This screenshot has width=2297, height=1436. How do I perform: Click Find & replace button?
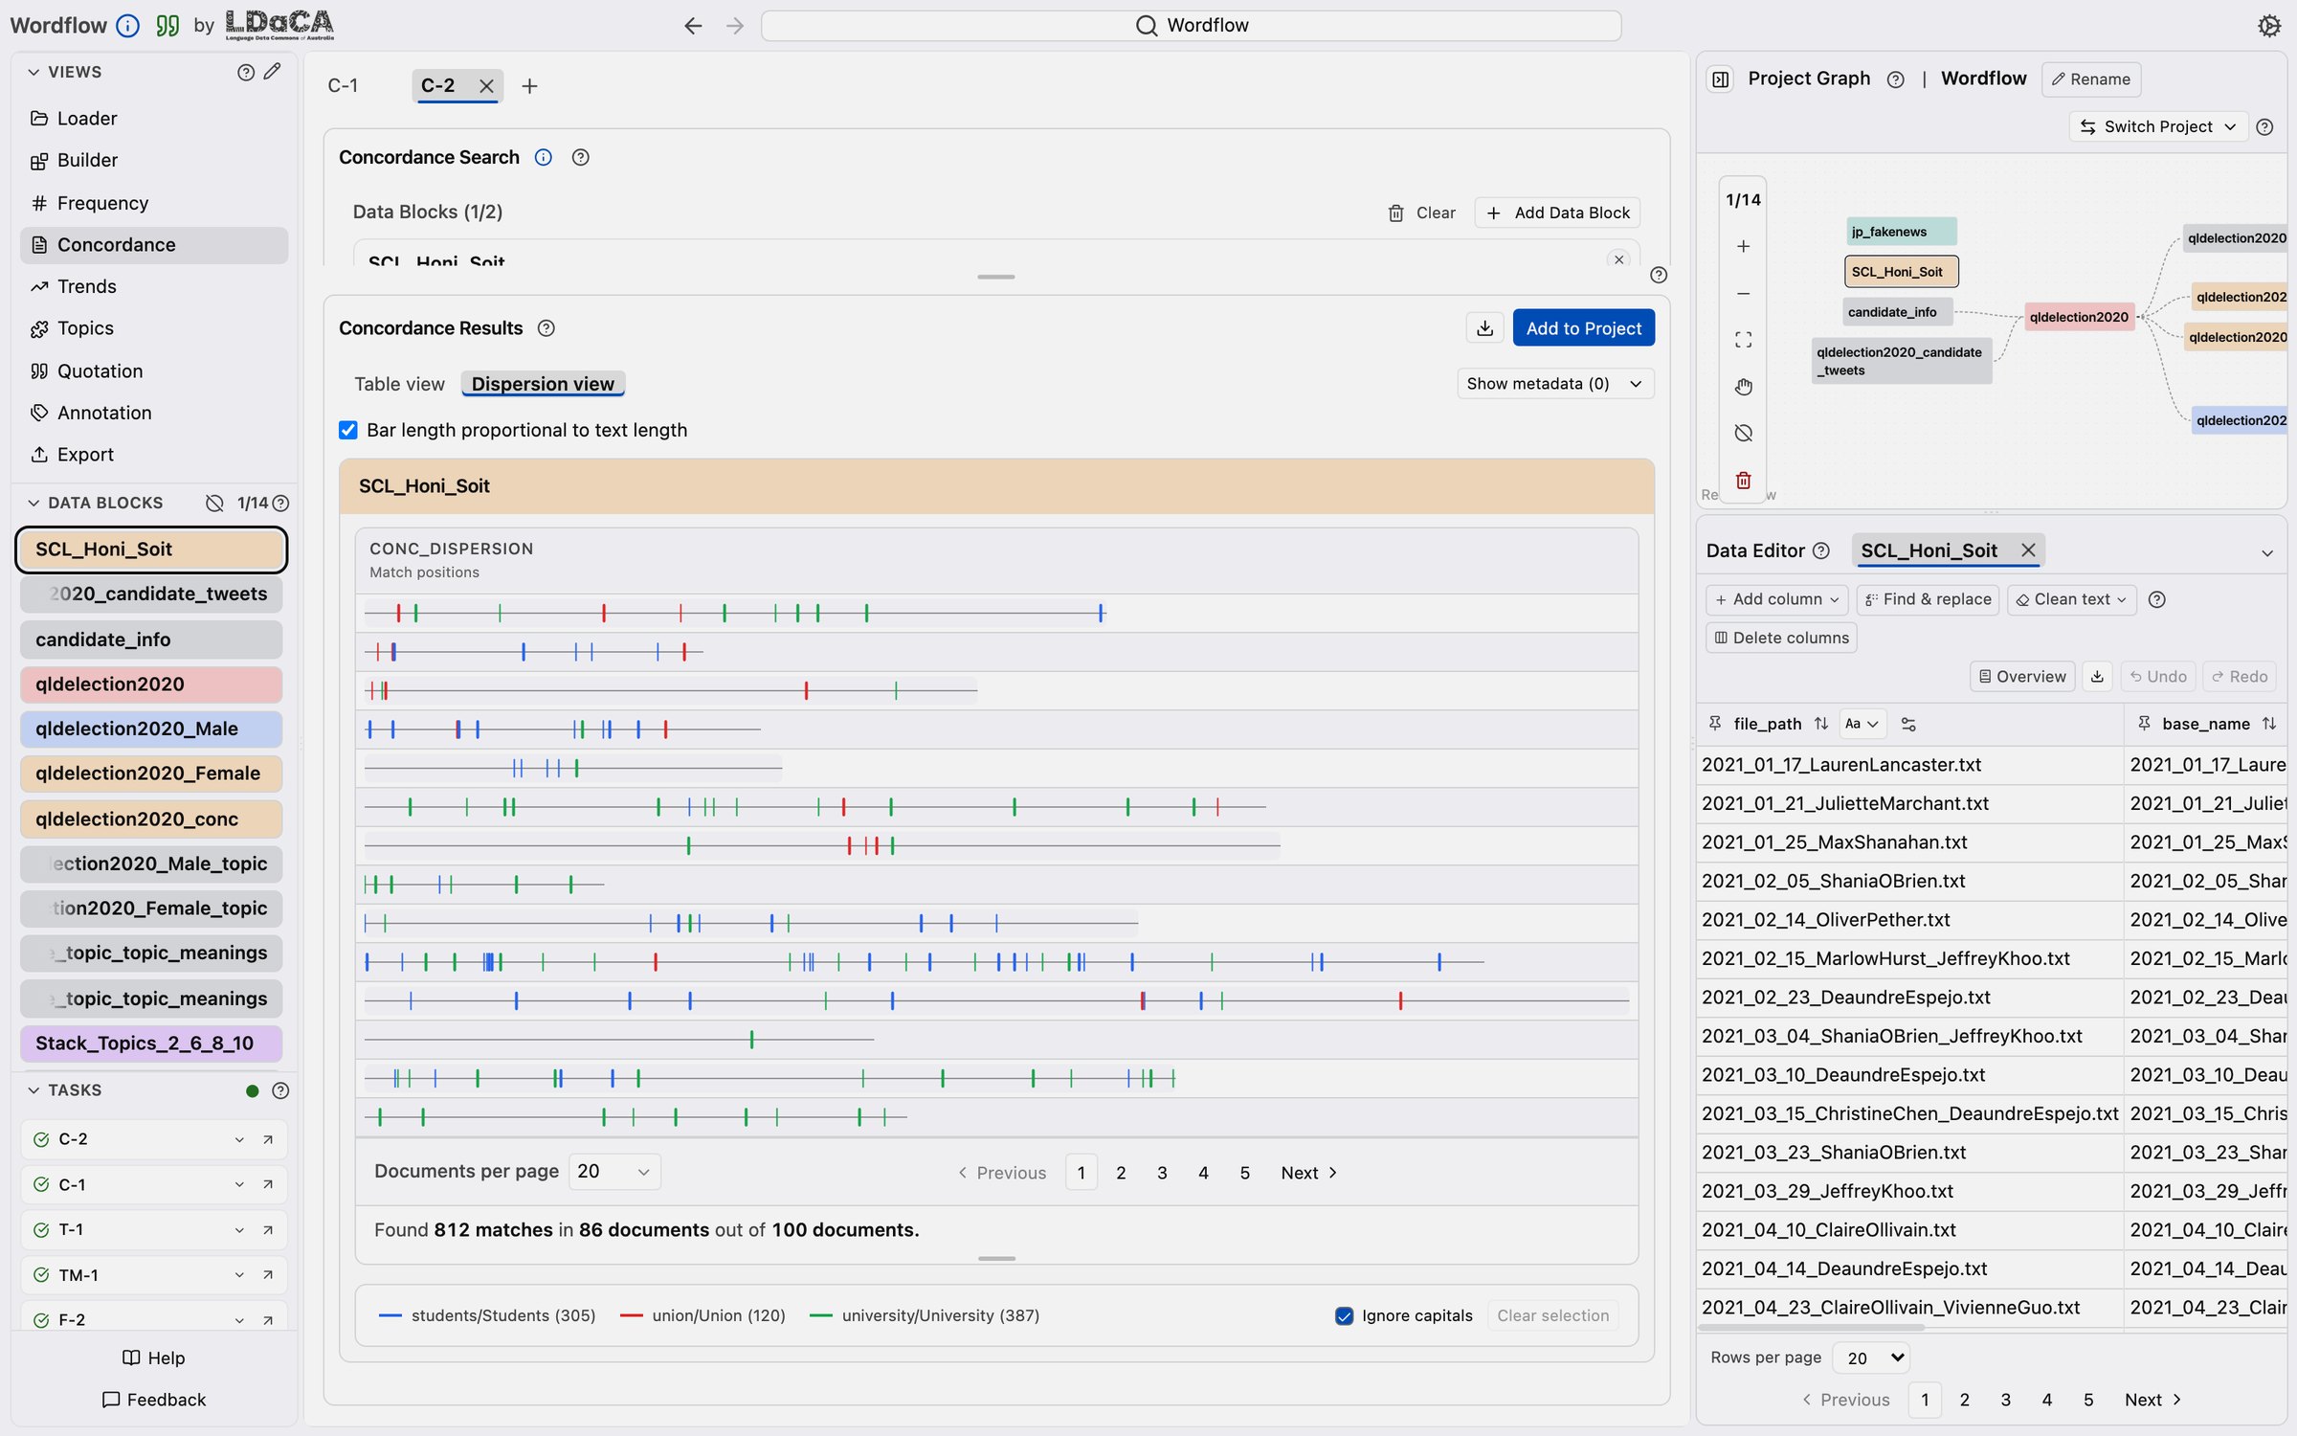pos(1928,599)
